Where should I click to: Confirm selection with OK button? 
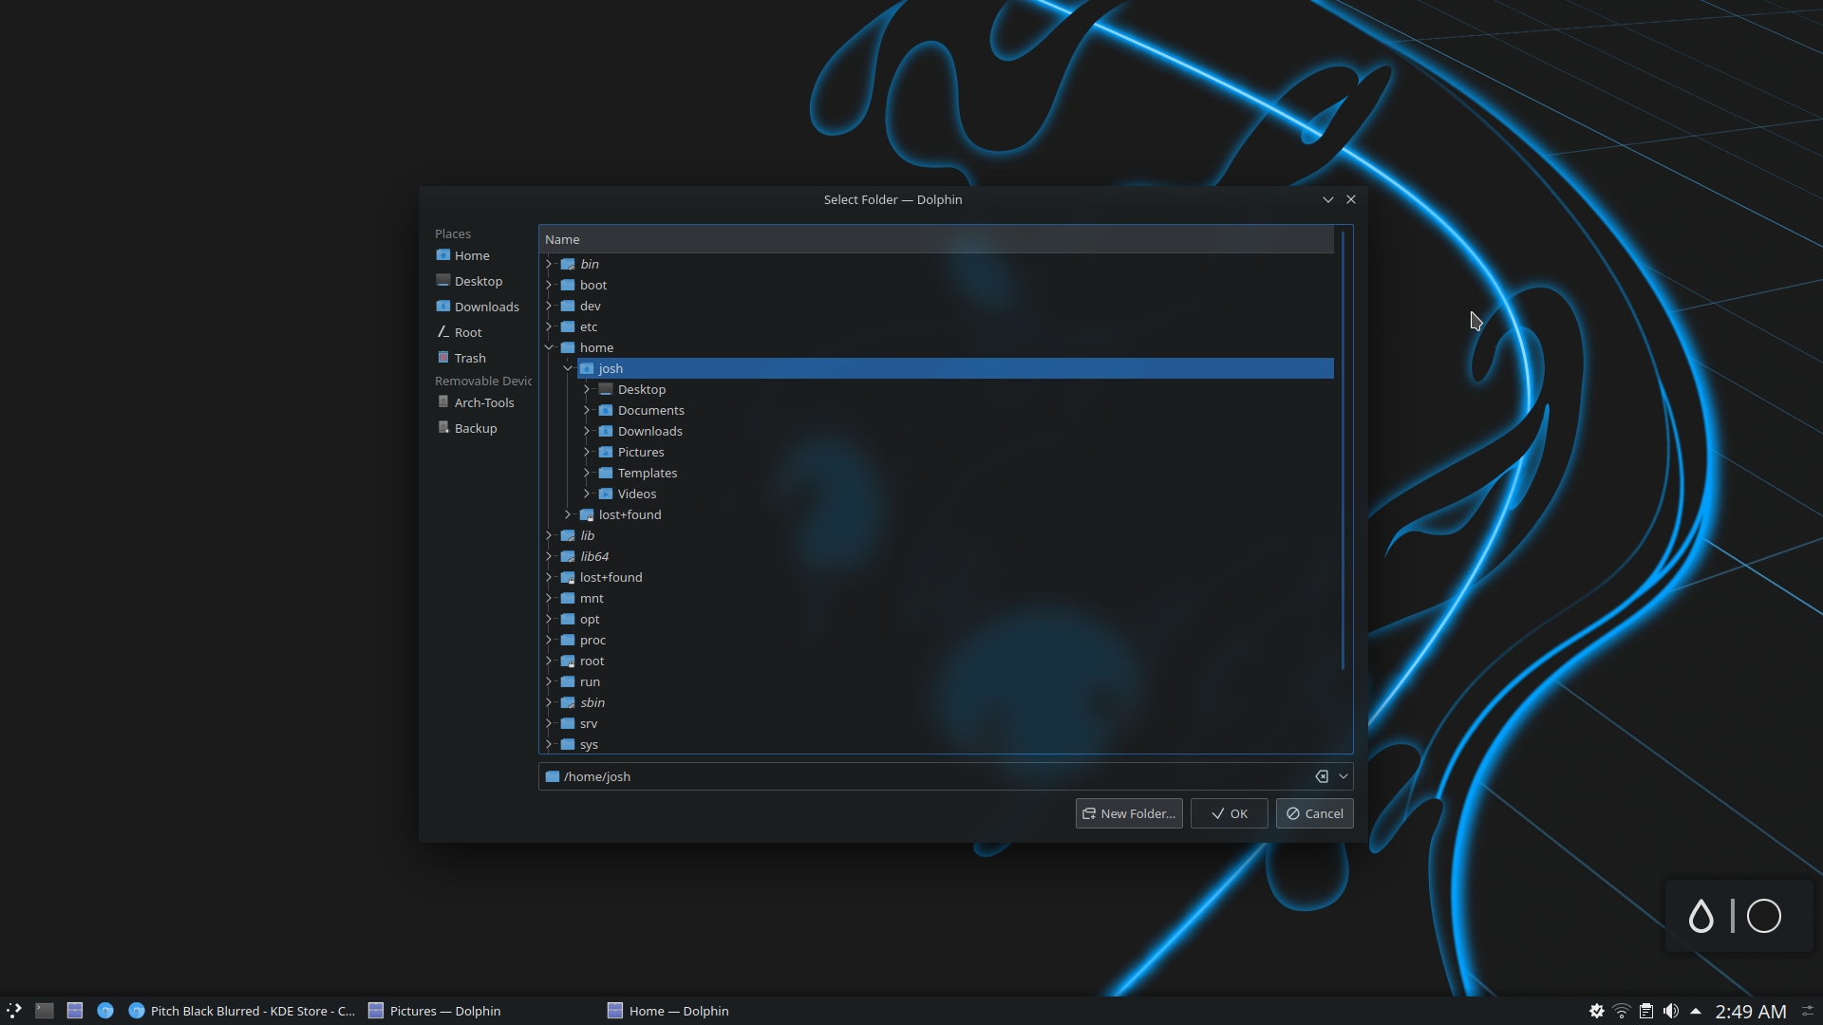coord(1229,813)
